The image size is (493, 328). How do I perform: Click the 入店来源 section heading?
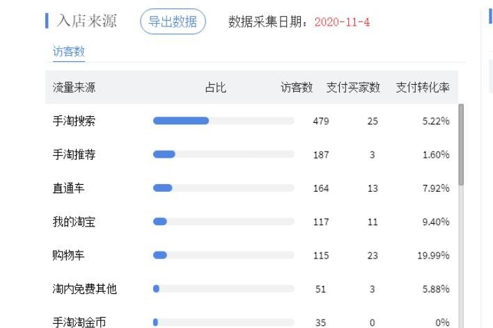click(86, 22)
